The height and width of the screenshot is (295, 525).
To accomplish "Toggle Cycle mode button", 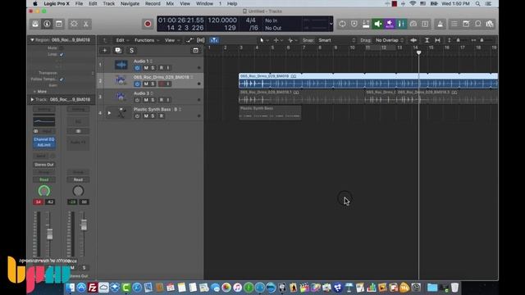I will click(342, 24).
